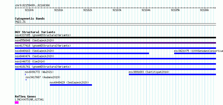Open the nsv6556848 (Sedlazeck2020) label
The image size is (223, 105).
coord(35,40)
